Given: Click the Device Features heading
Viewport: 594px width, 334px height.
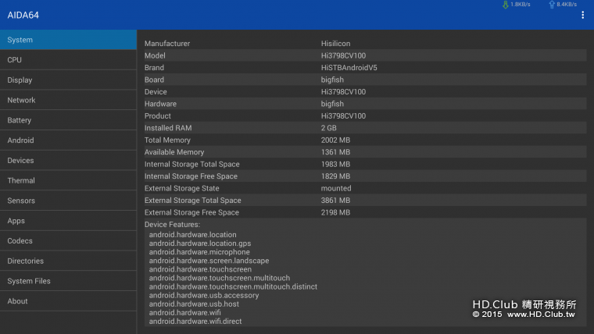Looking at the screenshot, I should (172, 224).
